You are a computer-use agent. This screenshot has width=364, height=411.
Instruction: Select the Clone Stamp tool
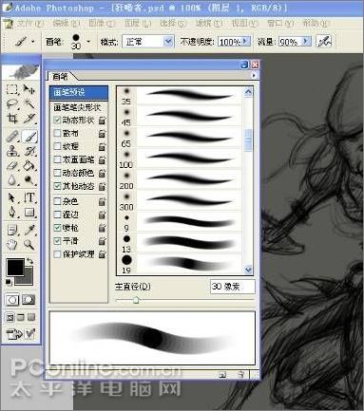[12, 151]
